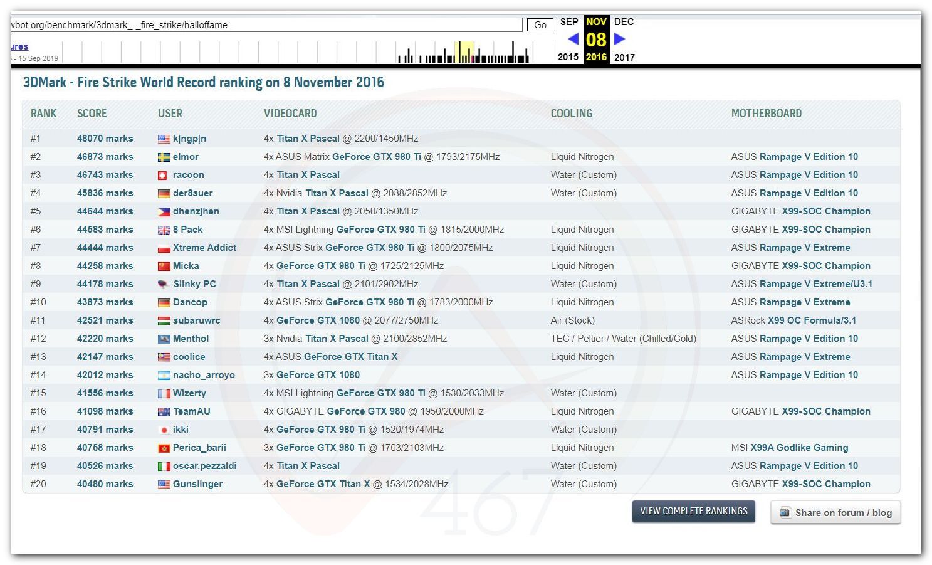This screenshot has height=565, width=932.
Task: Click the Go button next to URL field
Action: click(540, 25)
